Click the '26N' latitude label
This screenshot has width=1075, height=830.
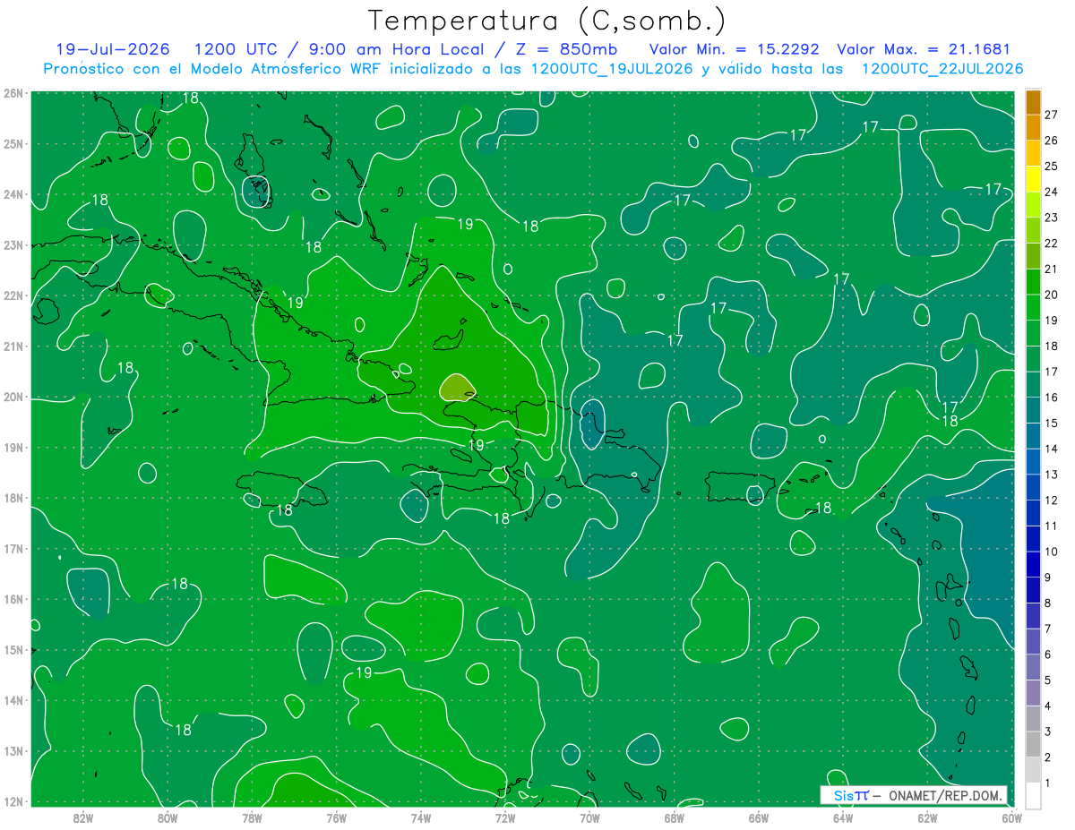coord(13,93)
